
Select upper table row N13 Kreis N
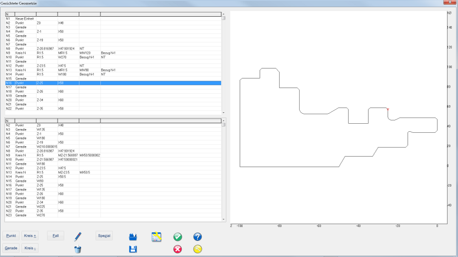pos(114,70)
